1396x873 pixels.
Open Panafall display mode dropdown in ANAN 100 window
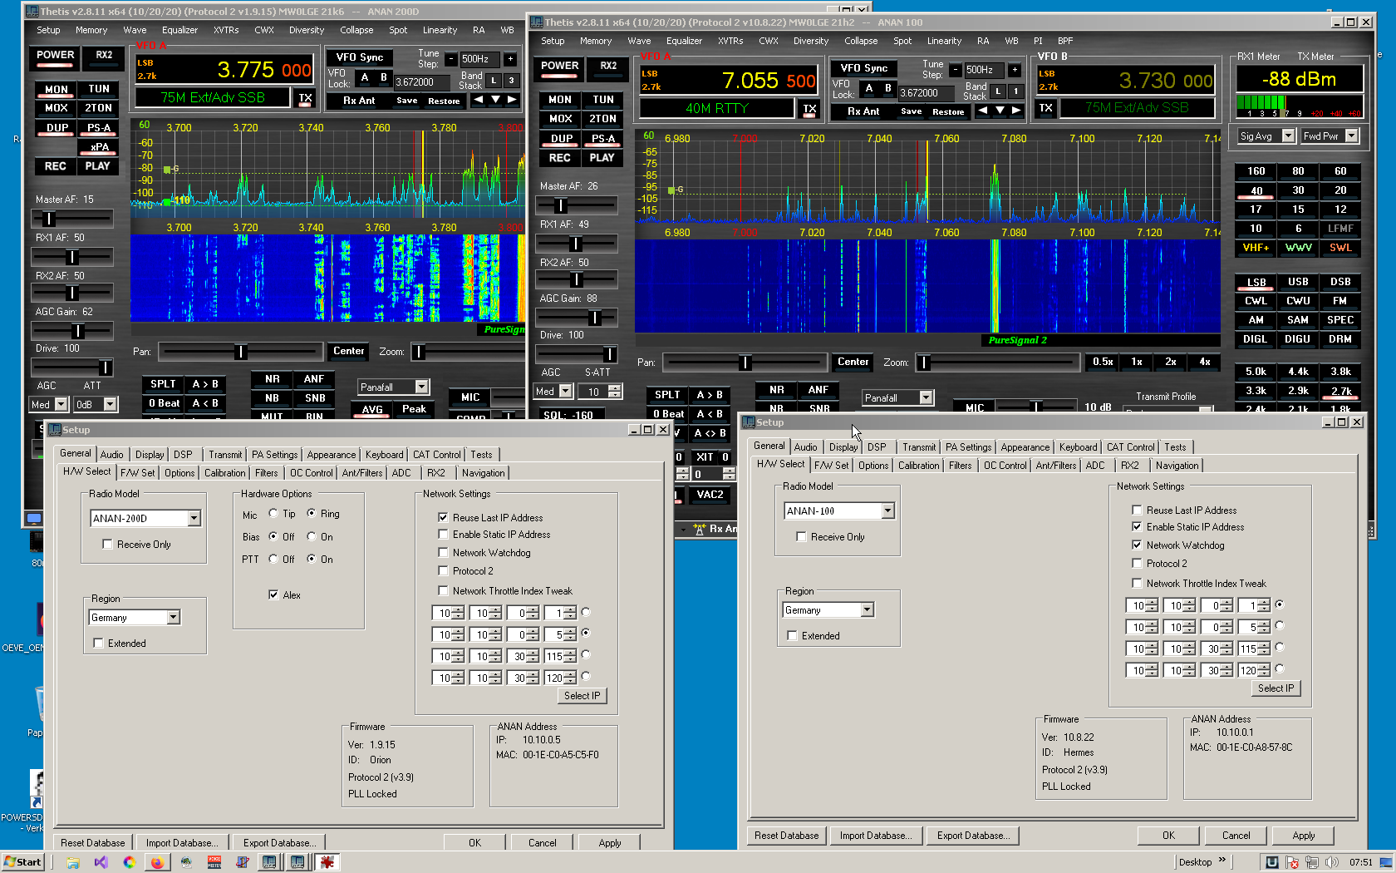926,398
